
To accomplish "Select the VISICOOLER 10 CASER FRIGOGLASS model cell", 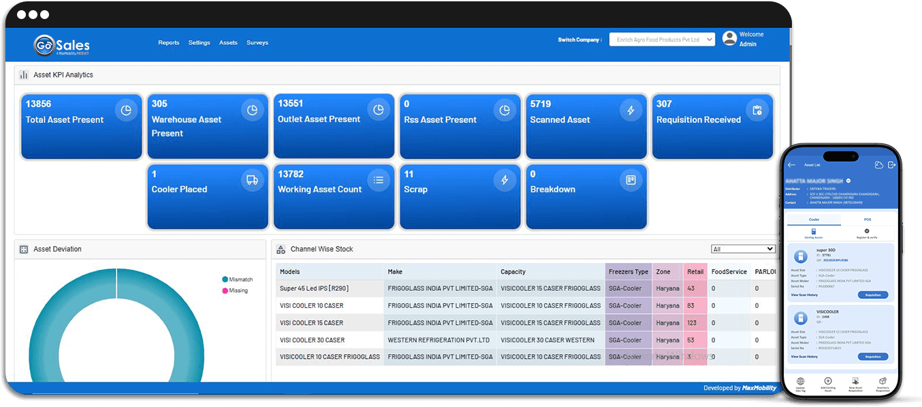I will [x=330, y=357].
